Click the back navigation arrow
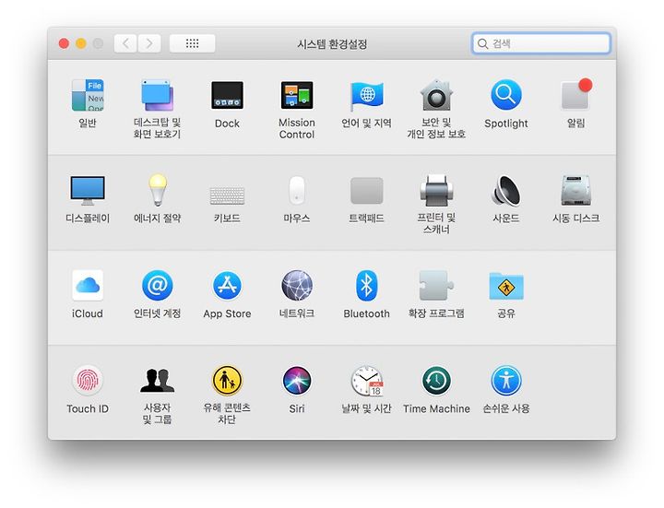 (x=125, y=43)
